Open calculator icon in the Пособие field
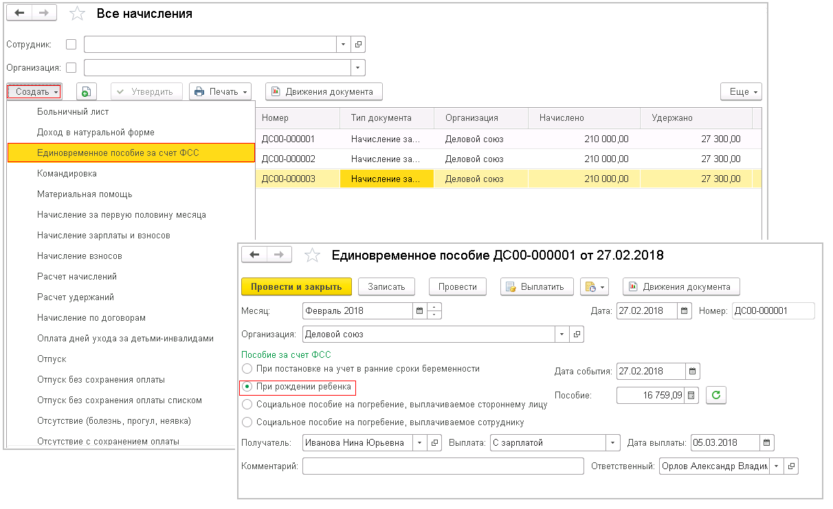The image size is (833, 509). pyautogui.click(x=692, y=396)
